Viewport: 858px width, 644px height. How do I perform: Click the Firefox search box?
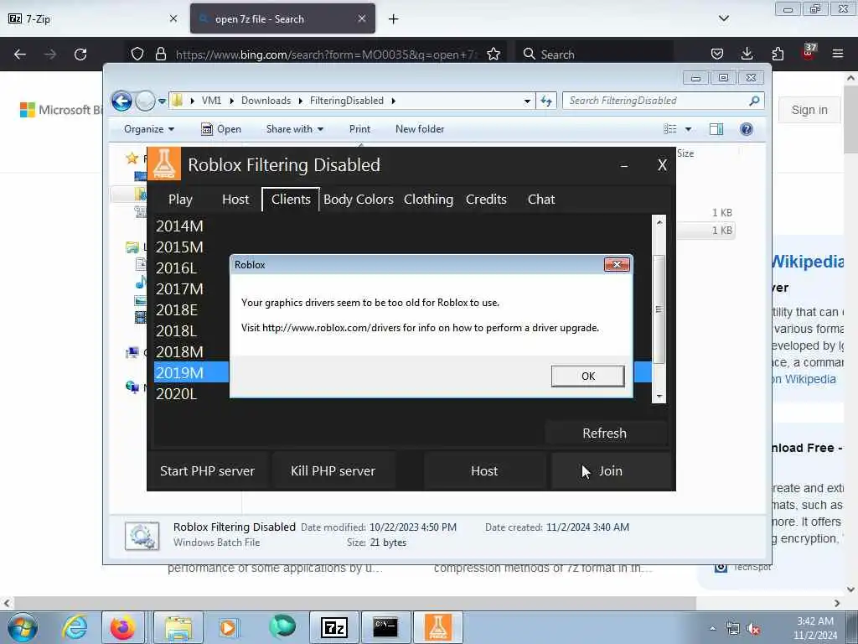pyautogui.click(x=594, y=55)
